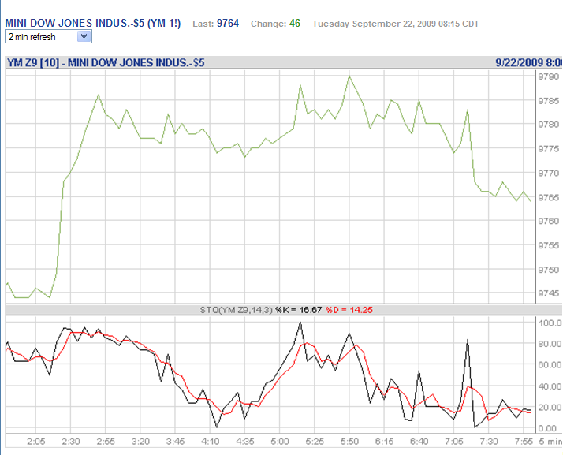Screen dimensions: 563x455
Task: Click the 7:05 time axis label
Action: 454,442
